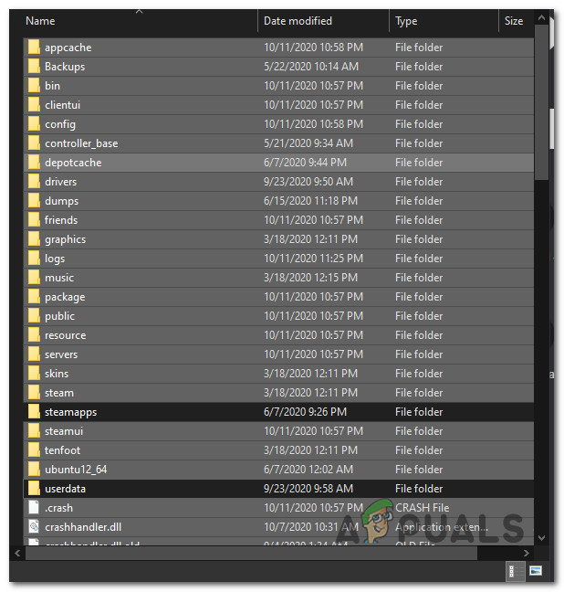Switch to details view layout icon
564x592 pixels.
tap(515, 571)
